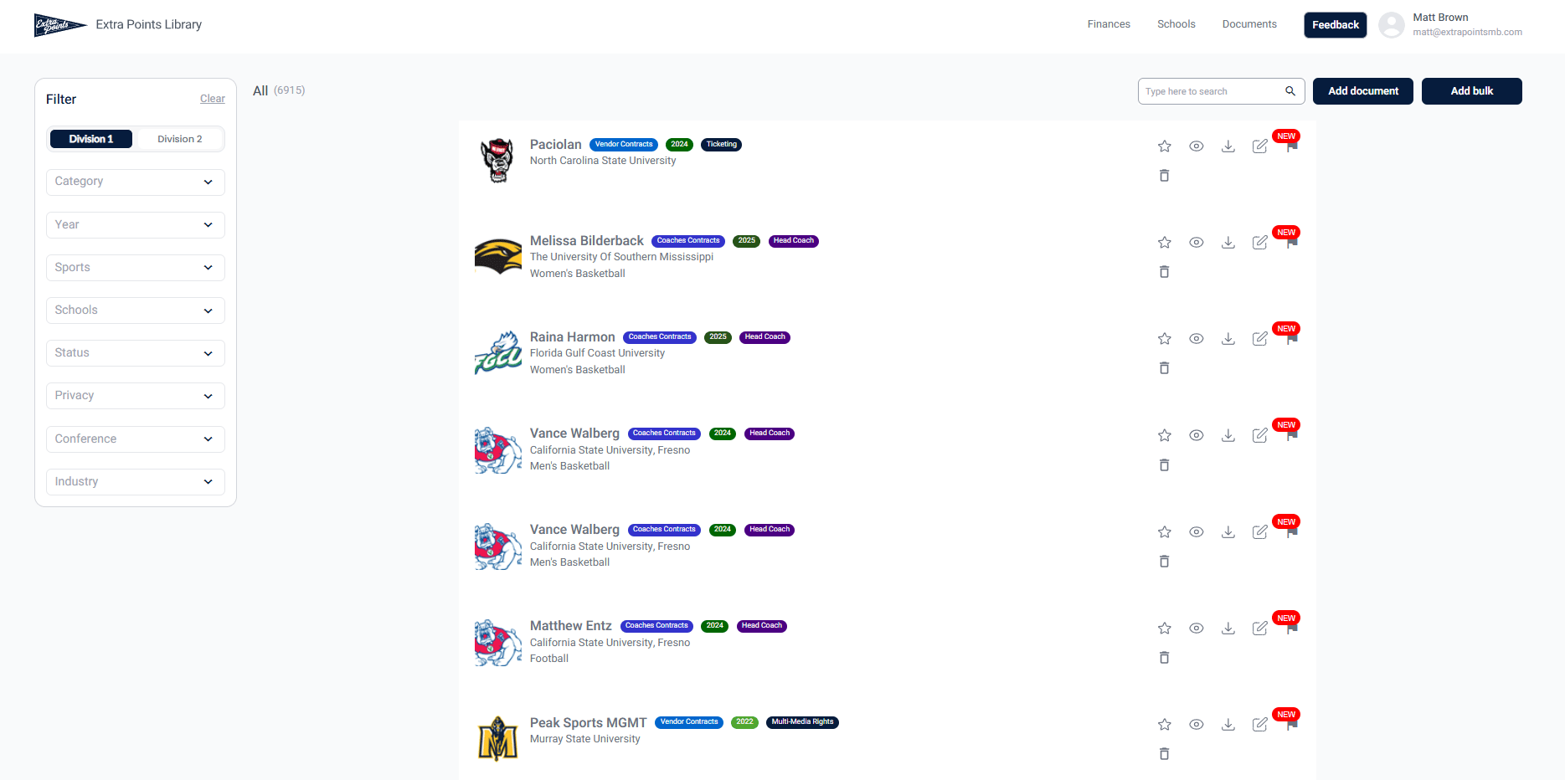Star Peak Sports MGMT document

pyautogui.click(x=1164, y=725)
